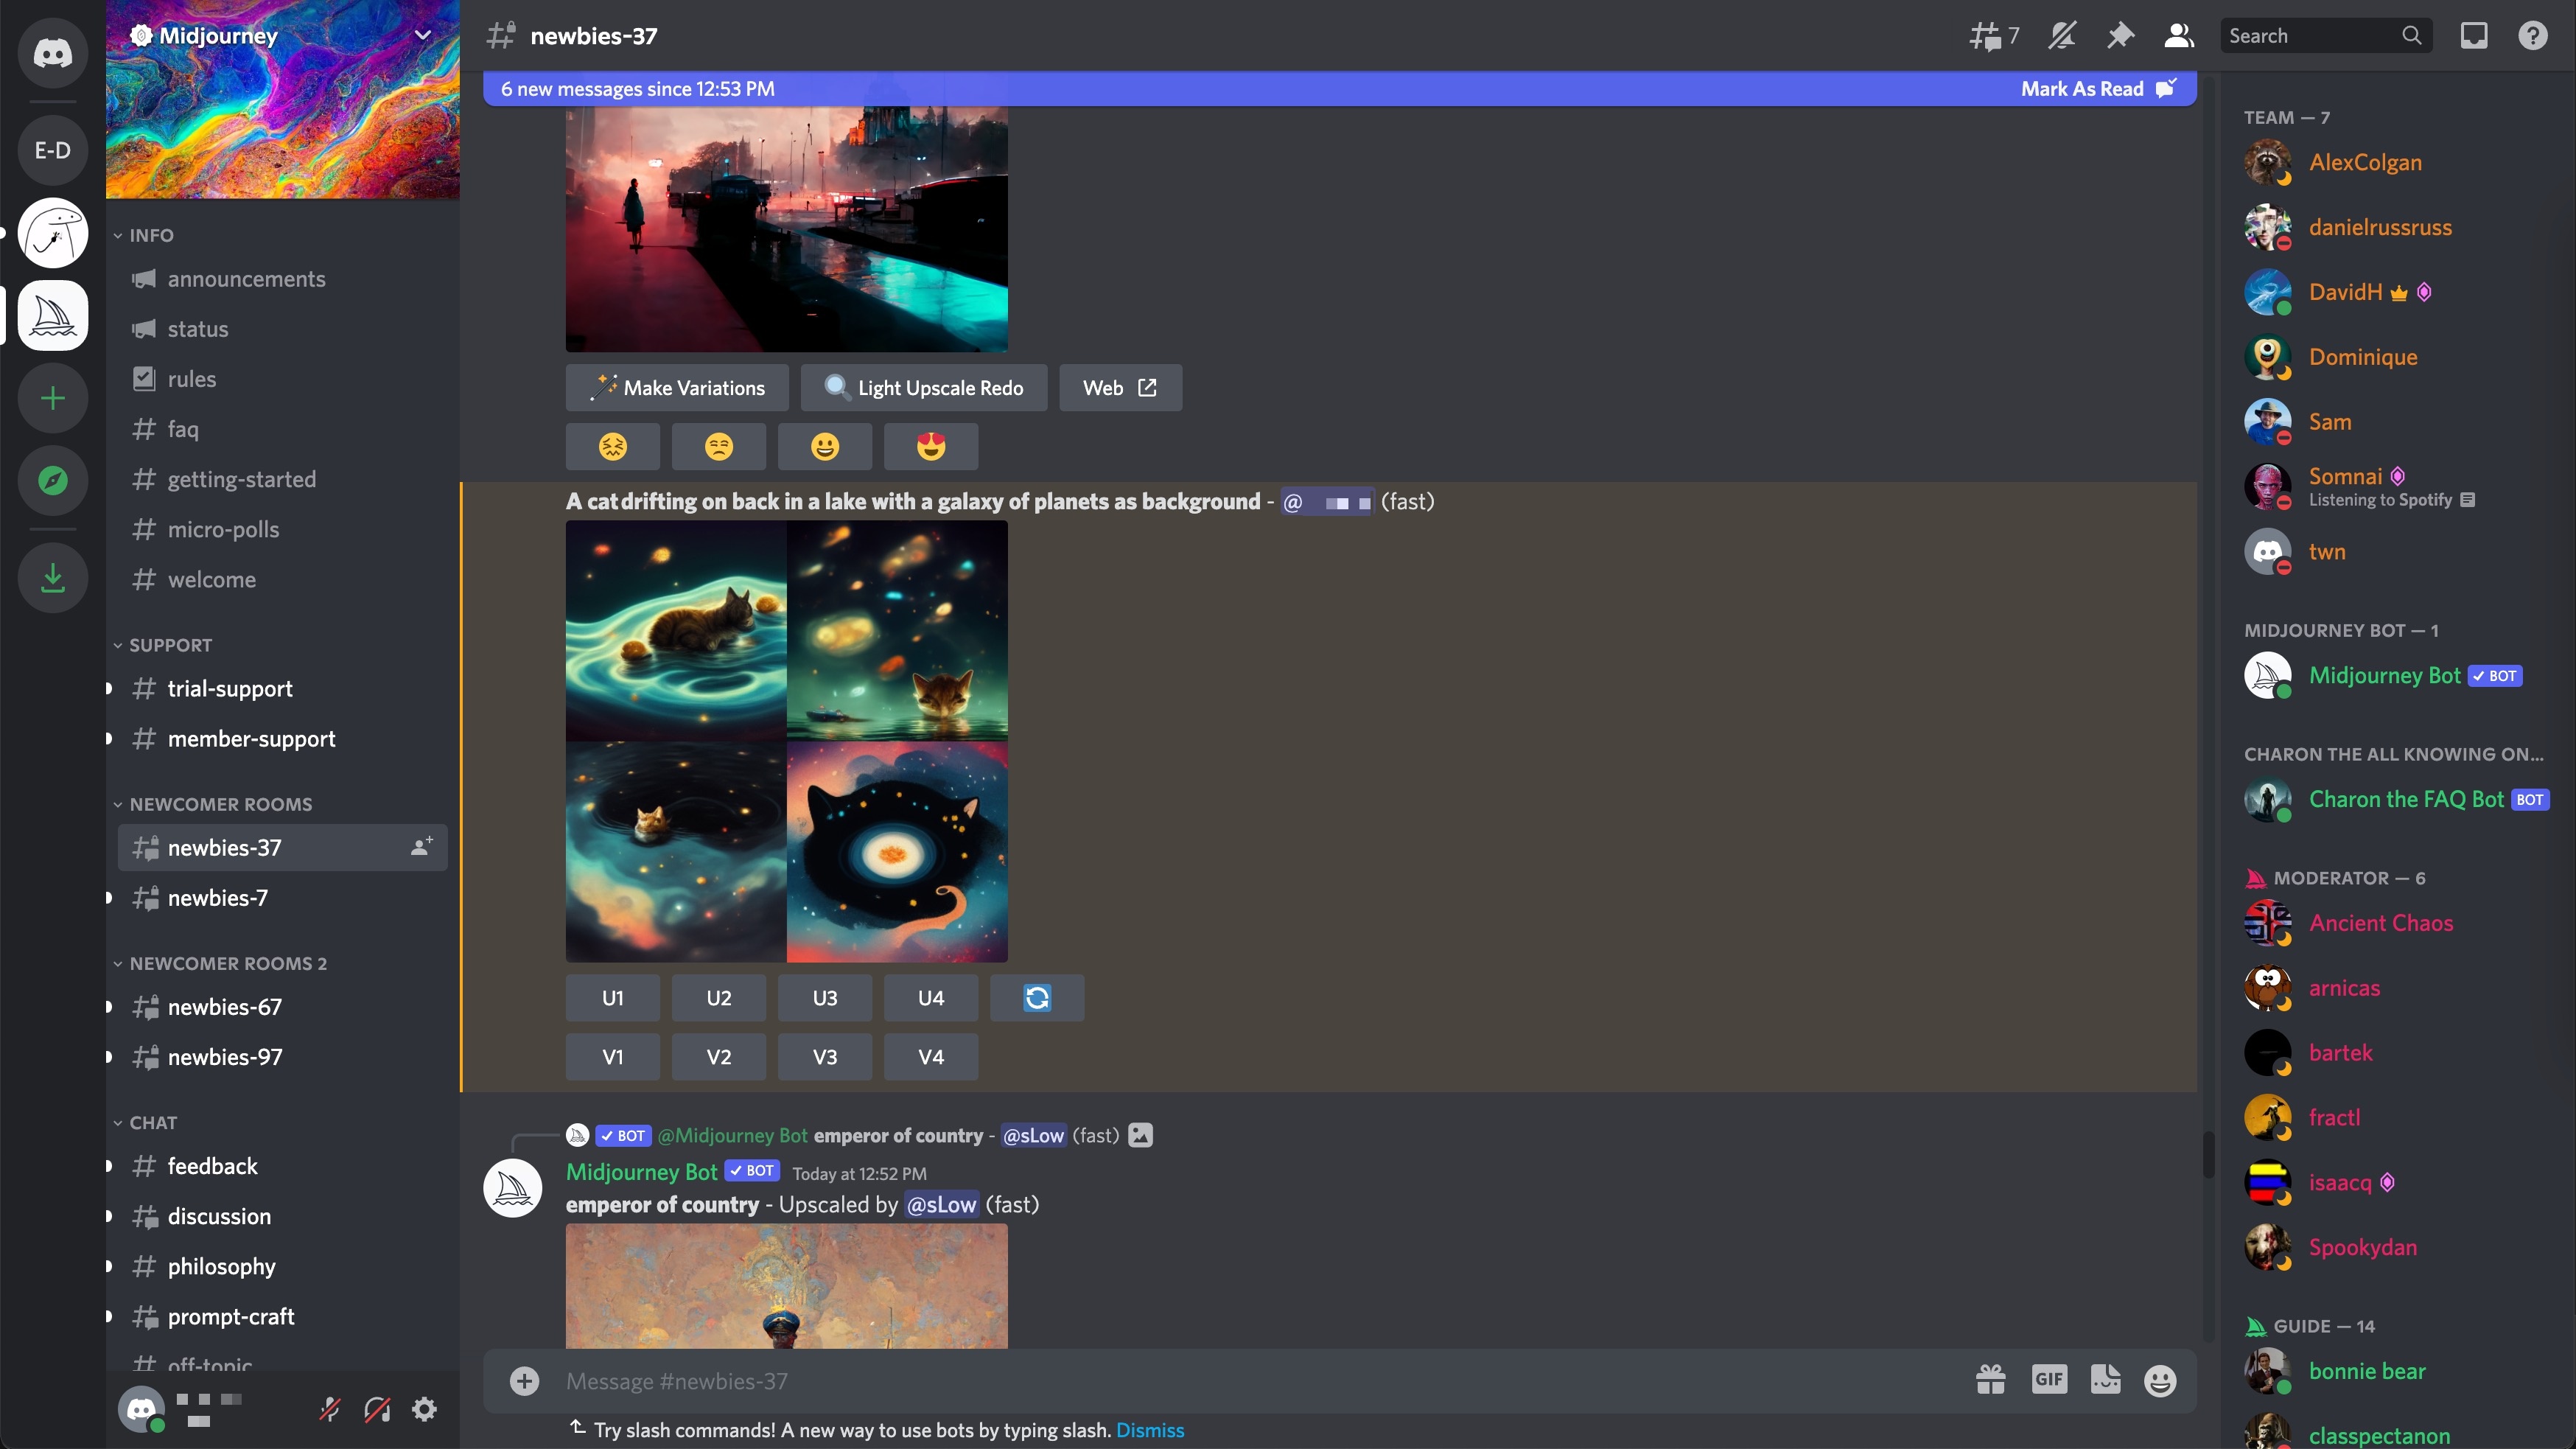Open the sticker picker icon
The width and height of the screenshot is (2576, 1449).
2105,1380
